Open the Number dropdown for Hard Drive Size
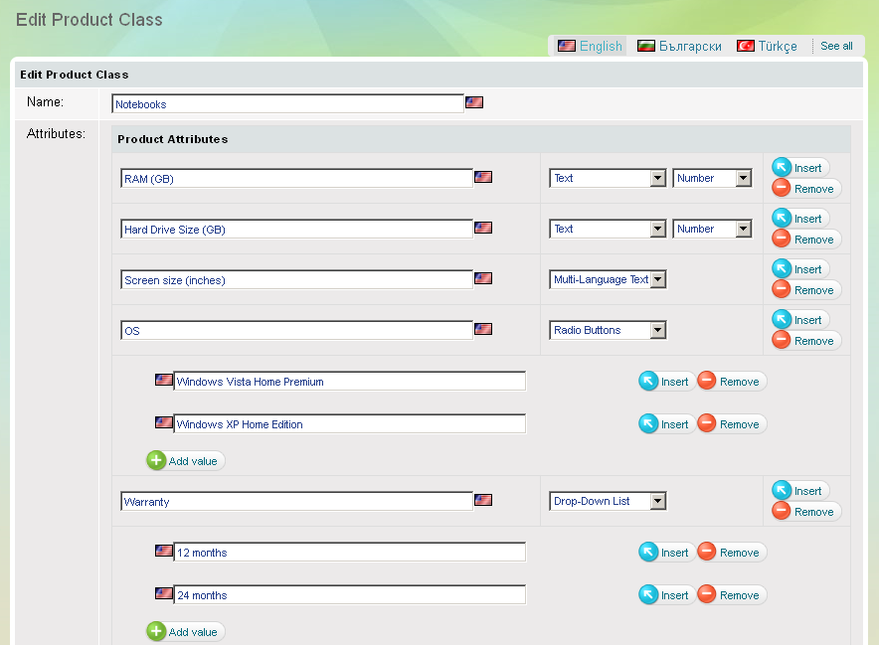The width and height of the screenshot is (879, 645). pos(743,229)
